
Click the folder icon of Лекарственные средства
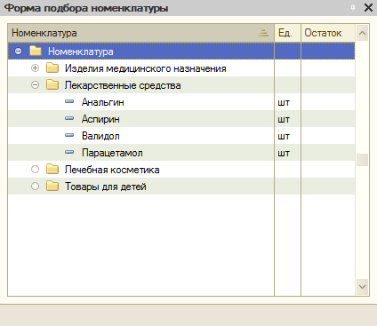click(52, 84)
